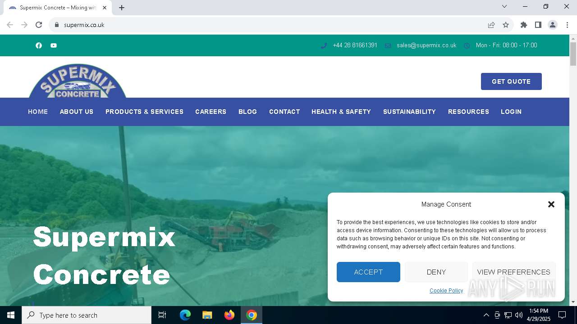Open a new browser tab
The image size is (577, 324).
122,8
